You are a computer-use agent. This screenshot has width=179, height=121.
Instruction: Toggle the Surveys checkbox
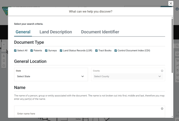pos(46,51)
